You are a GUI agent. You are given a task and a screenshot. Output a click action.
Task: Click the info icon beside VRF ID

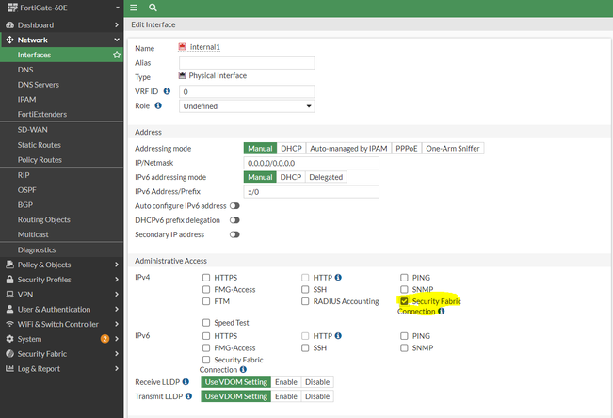(167, 91)
